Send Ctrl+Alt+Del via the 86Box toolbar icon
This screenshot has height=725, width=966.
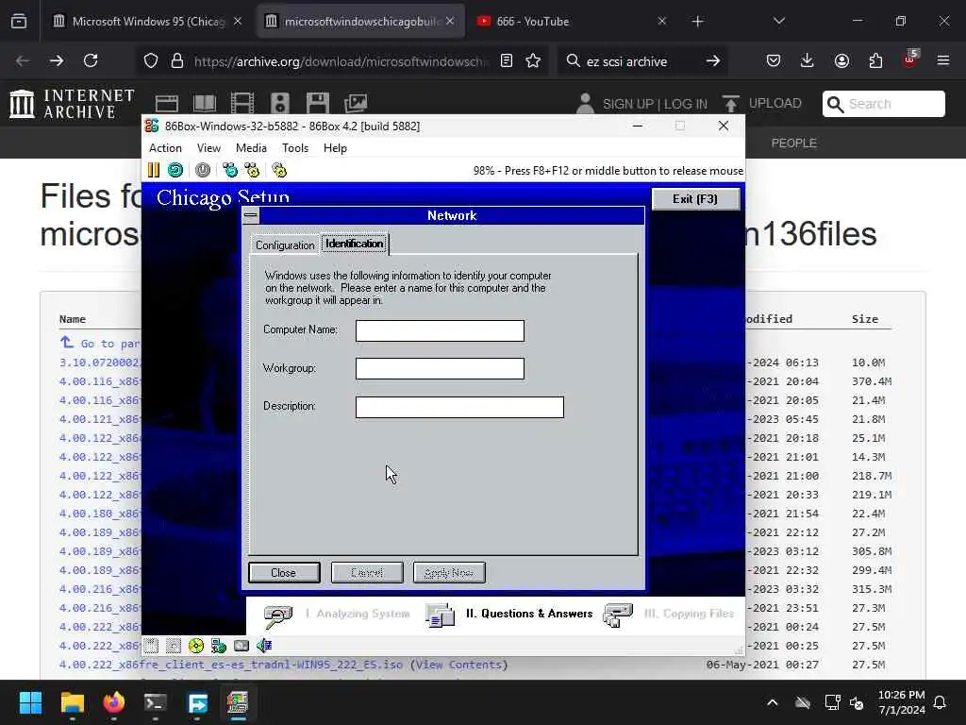point(230,170)
